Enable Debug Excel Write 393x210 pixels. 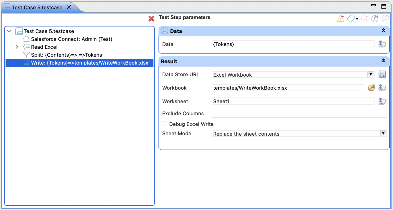point(165,124)
